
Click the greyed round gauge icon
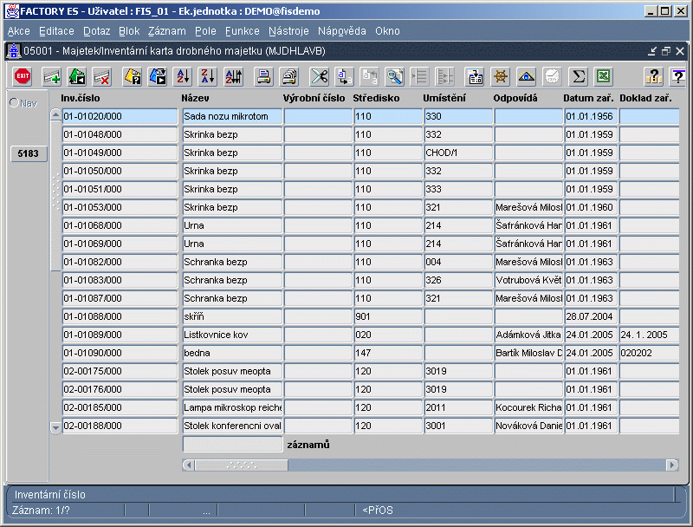click(x=552, y=77)
